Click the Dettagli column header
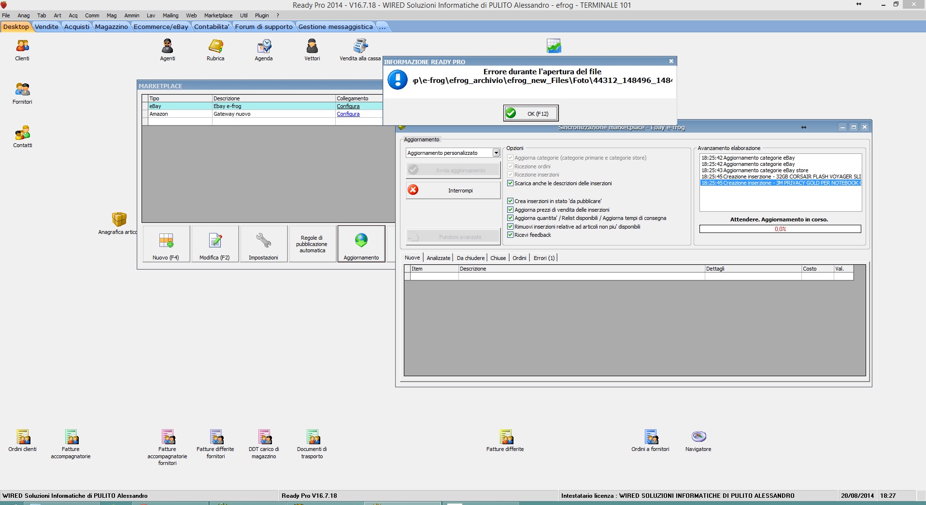The width and height of the screenshot is (926, 505). tap(753, 269)
